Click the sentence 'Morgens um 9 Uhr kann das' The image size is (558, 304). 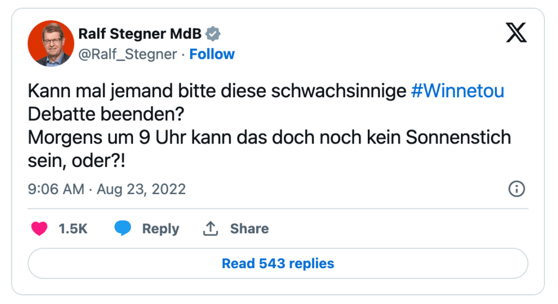click(x=269, y=138)
